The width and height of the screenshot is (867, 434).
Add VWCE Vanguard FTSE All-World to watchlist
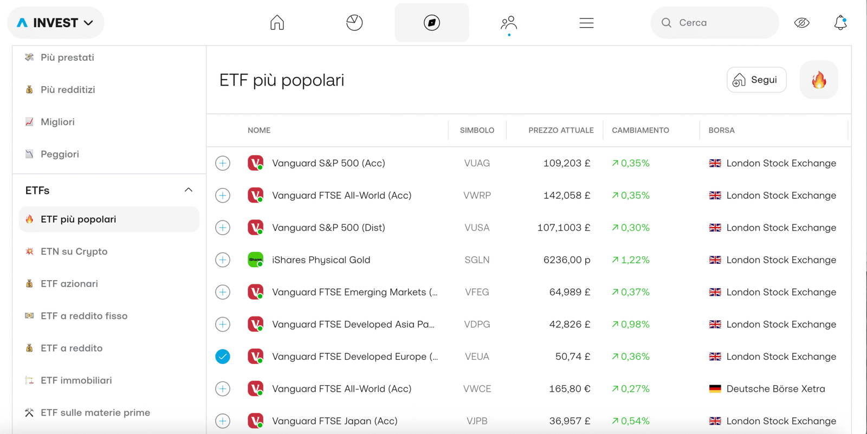[x=223, y=389]
